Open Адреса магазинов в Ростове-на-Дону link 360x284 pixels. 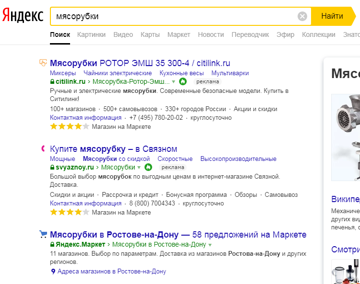(111, 272)
